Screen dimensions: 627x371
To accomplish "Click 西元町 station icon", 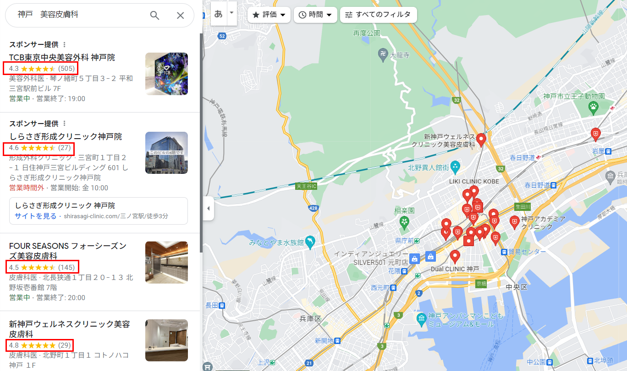I will point(394,288).
